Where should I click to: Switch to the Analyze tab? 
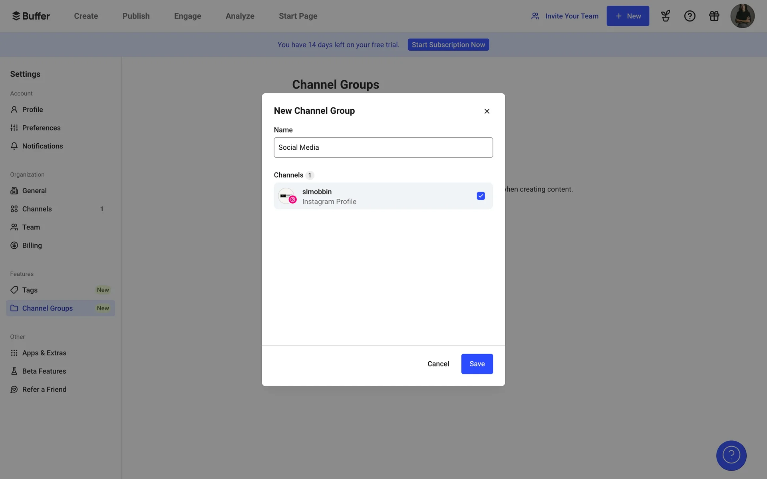pyautogui.click(x=240, y=16)
